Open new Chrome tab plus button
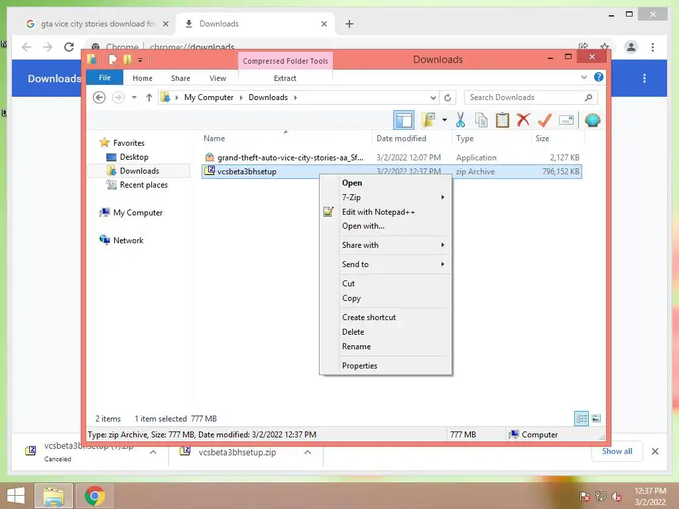The height and width of the screenshot is (509, 679). click(x=349, y=24)
